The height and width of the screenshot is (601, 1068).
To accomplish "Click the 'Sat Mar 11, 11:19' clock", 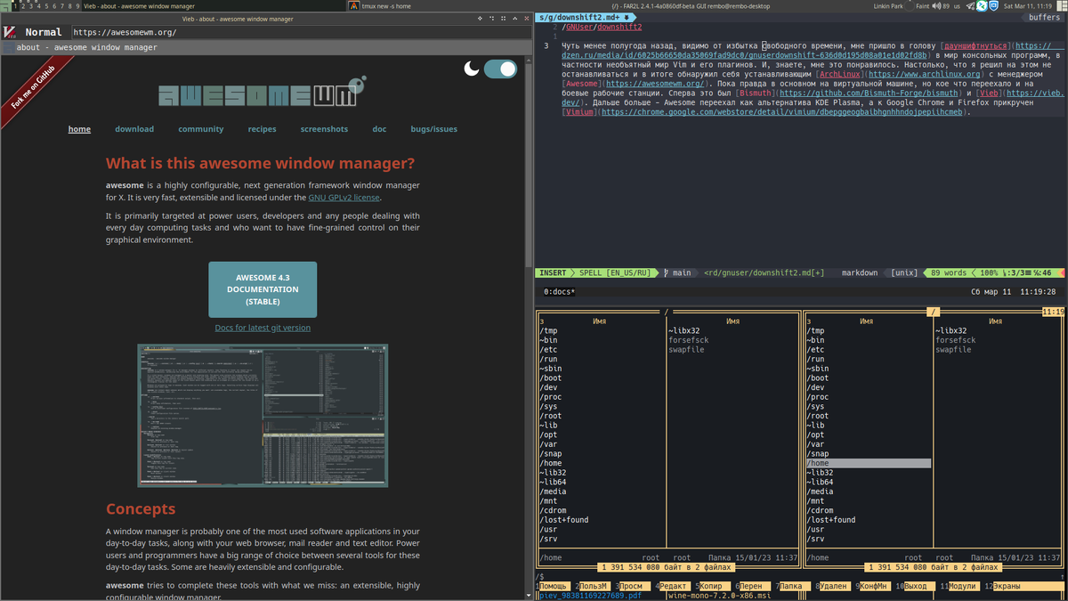I will pyautogui.click(x=1027, y=5).
